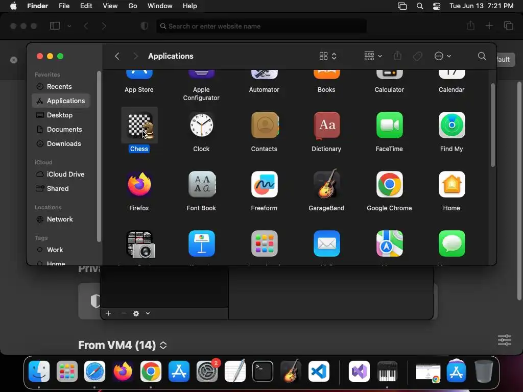Open the Finder view mode switcher
Viewport: 523px width, 392px height.
pos(328,56)
